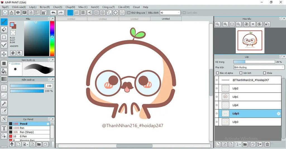The height and width of the screenshot is (149, 286).
Task: Open the Pha trộn blend mode dropdown
Action: tap(259, 68)
